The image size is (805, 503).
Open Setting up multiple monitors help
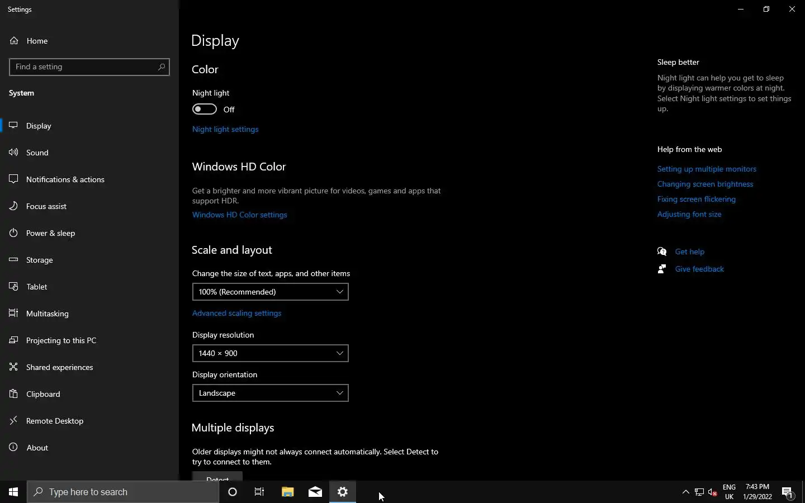707,169
